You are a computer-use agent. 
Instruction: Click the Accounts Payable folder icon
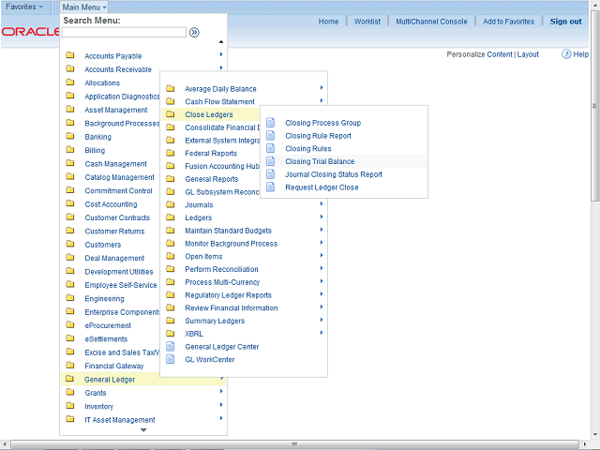tap(70, 56)
